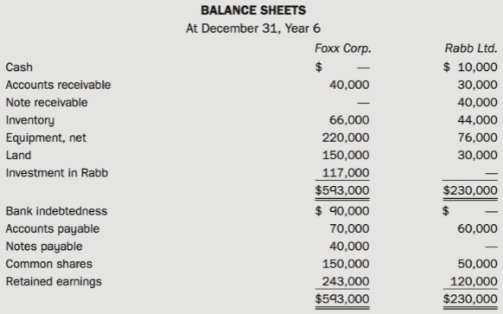This screenshot has width=503, height=314.
Task: Select the Investment in Rabb label
Action: coord(57,173)
